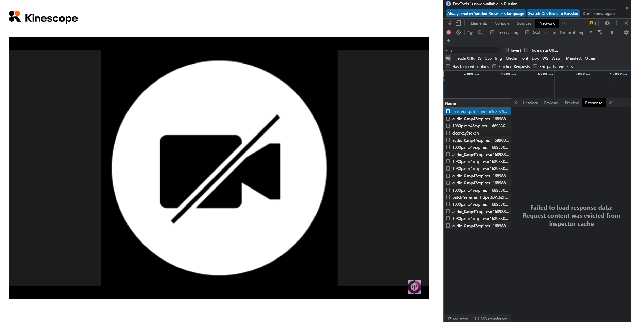Click the network Filter text field
Screen dimensions: 631x322
[x=473, y=50]
